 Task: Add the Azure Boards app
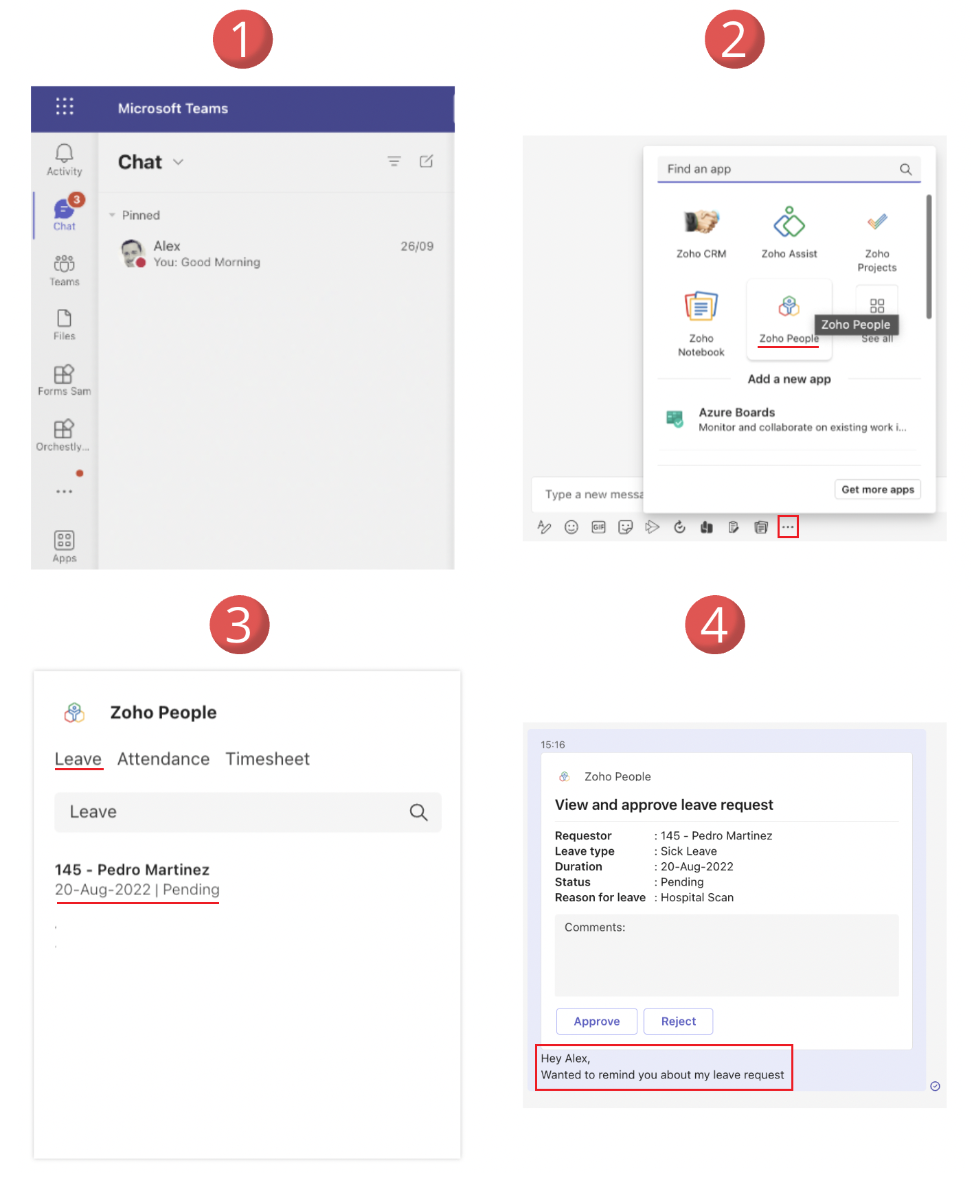[789, 419]
